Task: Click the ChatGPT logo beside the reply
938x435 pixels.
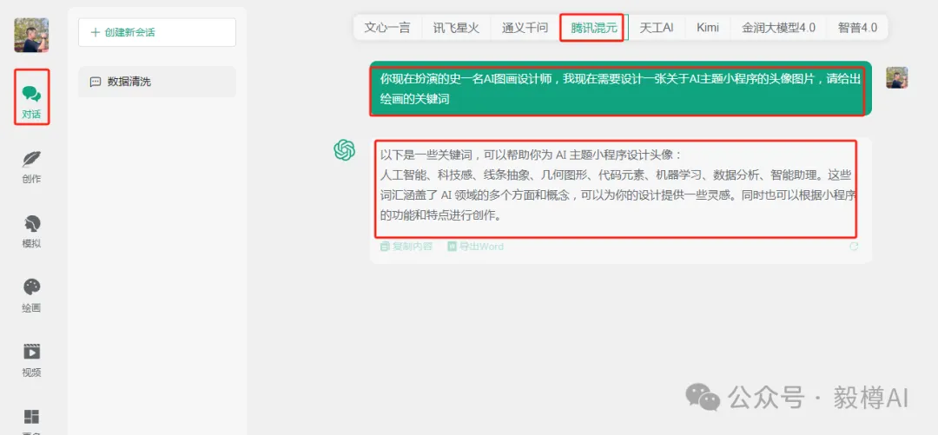Action: coord(345,149)
